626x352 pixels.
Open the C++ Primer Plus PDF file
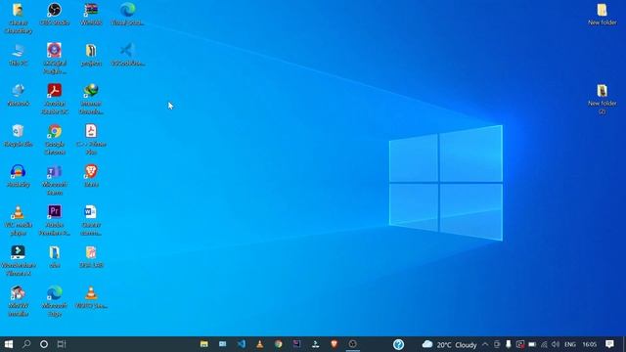pyautogui.click(x=91, y=140)
